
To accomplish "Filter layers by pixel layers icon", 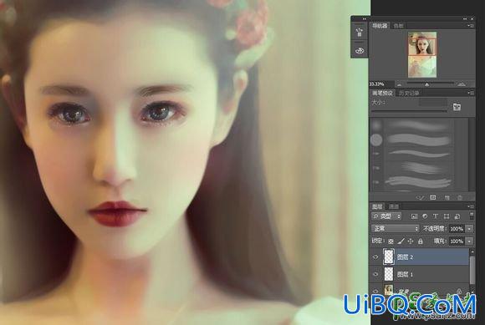I will tap(415, 216).
